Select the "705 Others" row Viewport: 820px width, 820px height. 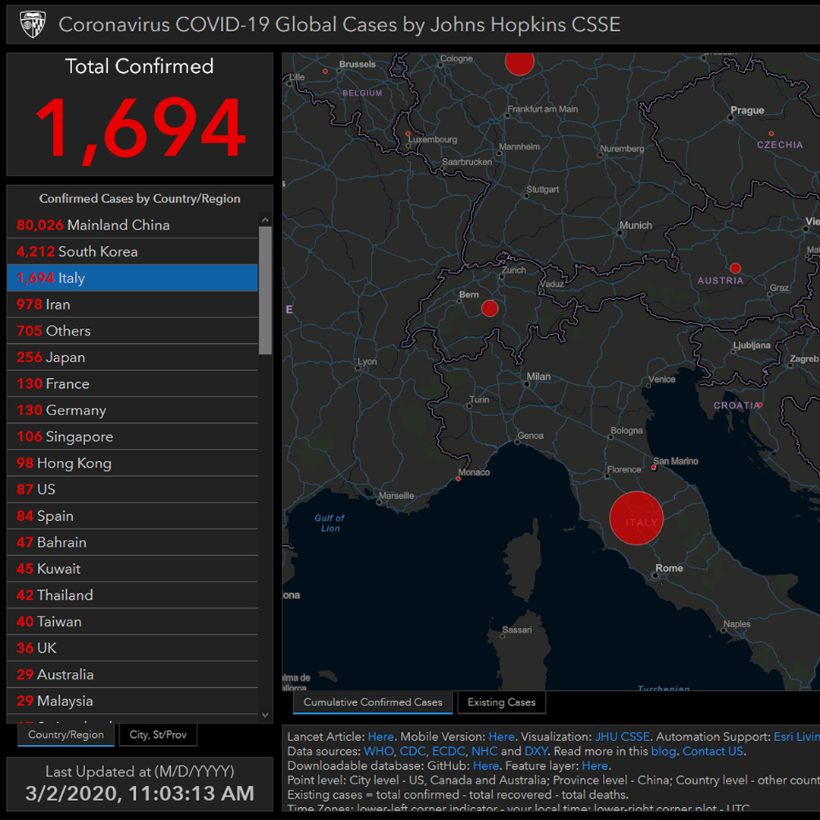[x=132, y=331]
